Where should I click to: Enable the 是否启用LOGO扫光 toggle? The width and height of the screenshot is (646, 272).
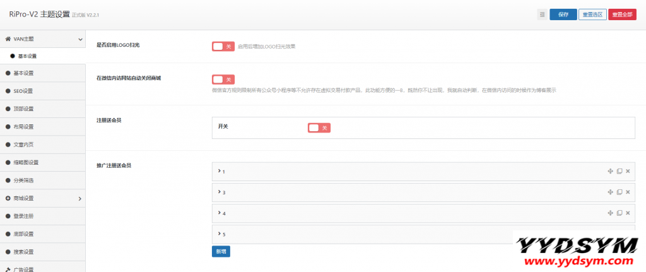point(223,46)
